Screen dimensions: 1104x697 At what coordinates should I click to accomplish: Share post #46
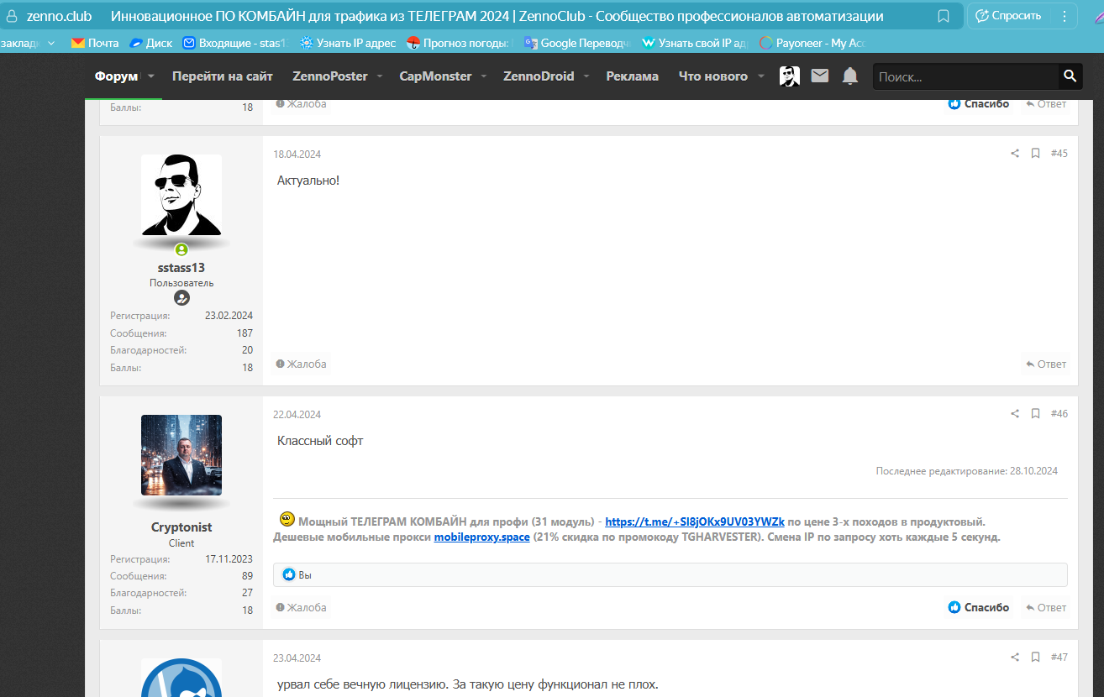pos(1015,414)
